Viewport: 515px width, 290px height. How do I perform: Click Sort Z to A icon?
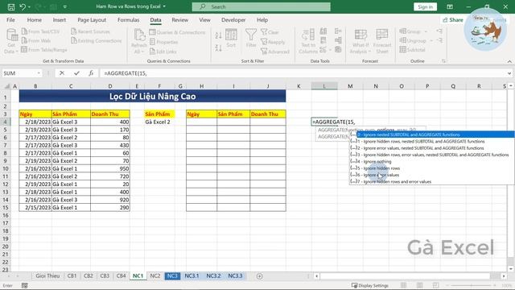pyautogui.click(x=218, y=48)
